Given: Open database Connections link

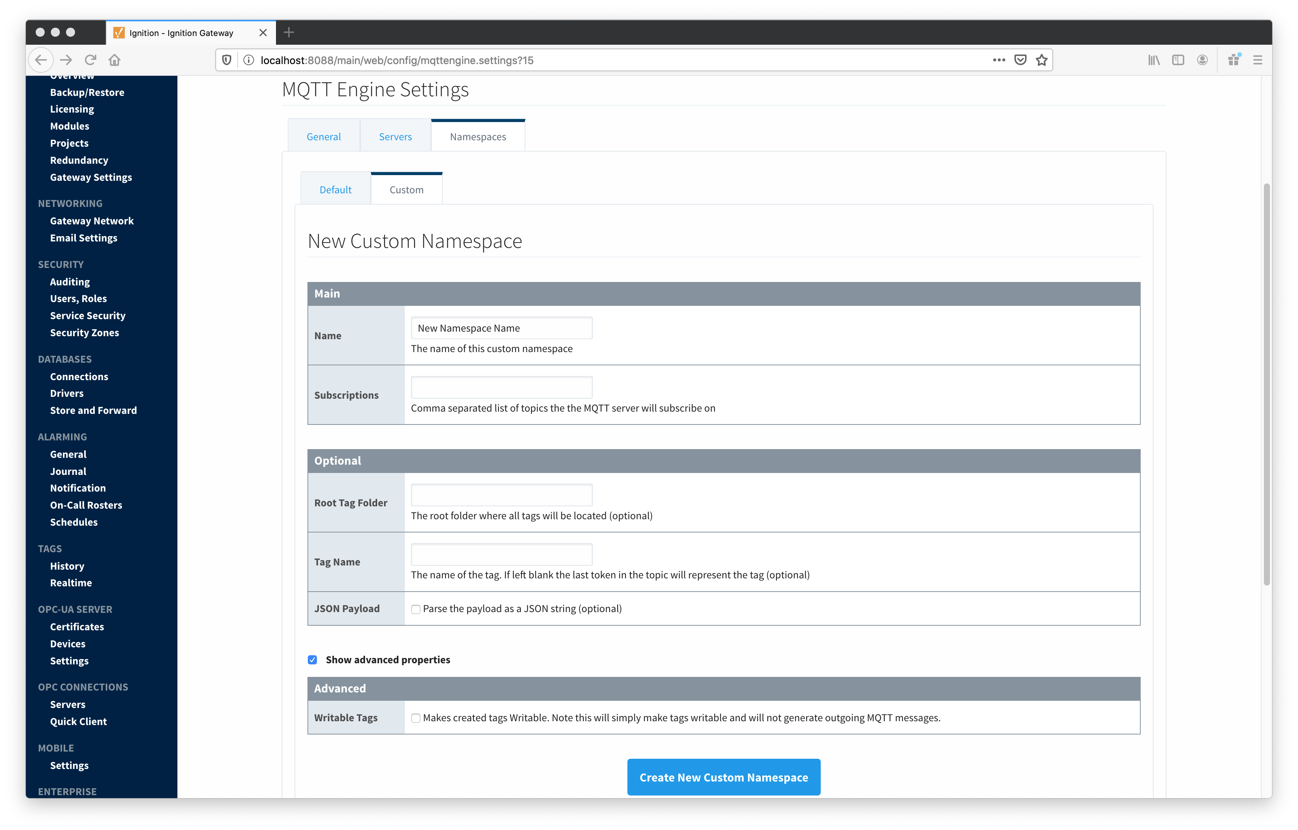Looking at the screenshot, I should 79,376.
